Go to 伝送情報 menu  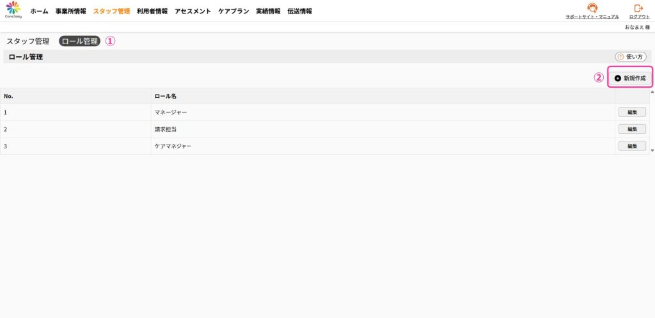pos(300,12)
